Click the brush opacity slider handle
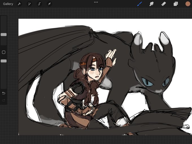Viewport: 192px width, 144px height. (x=4, y=61)
